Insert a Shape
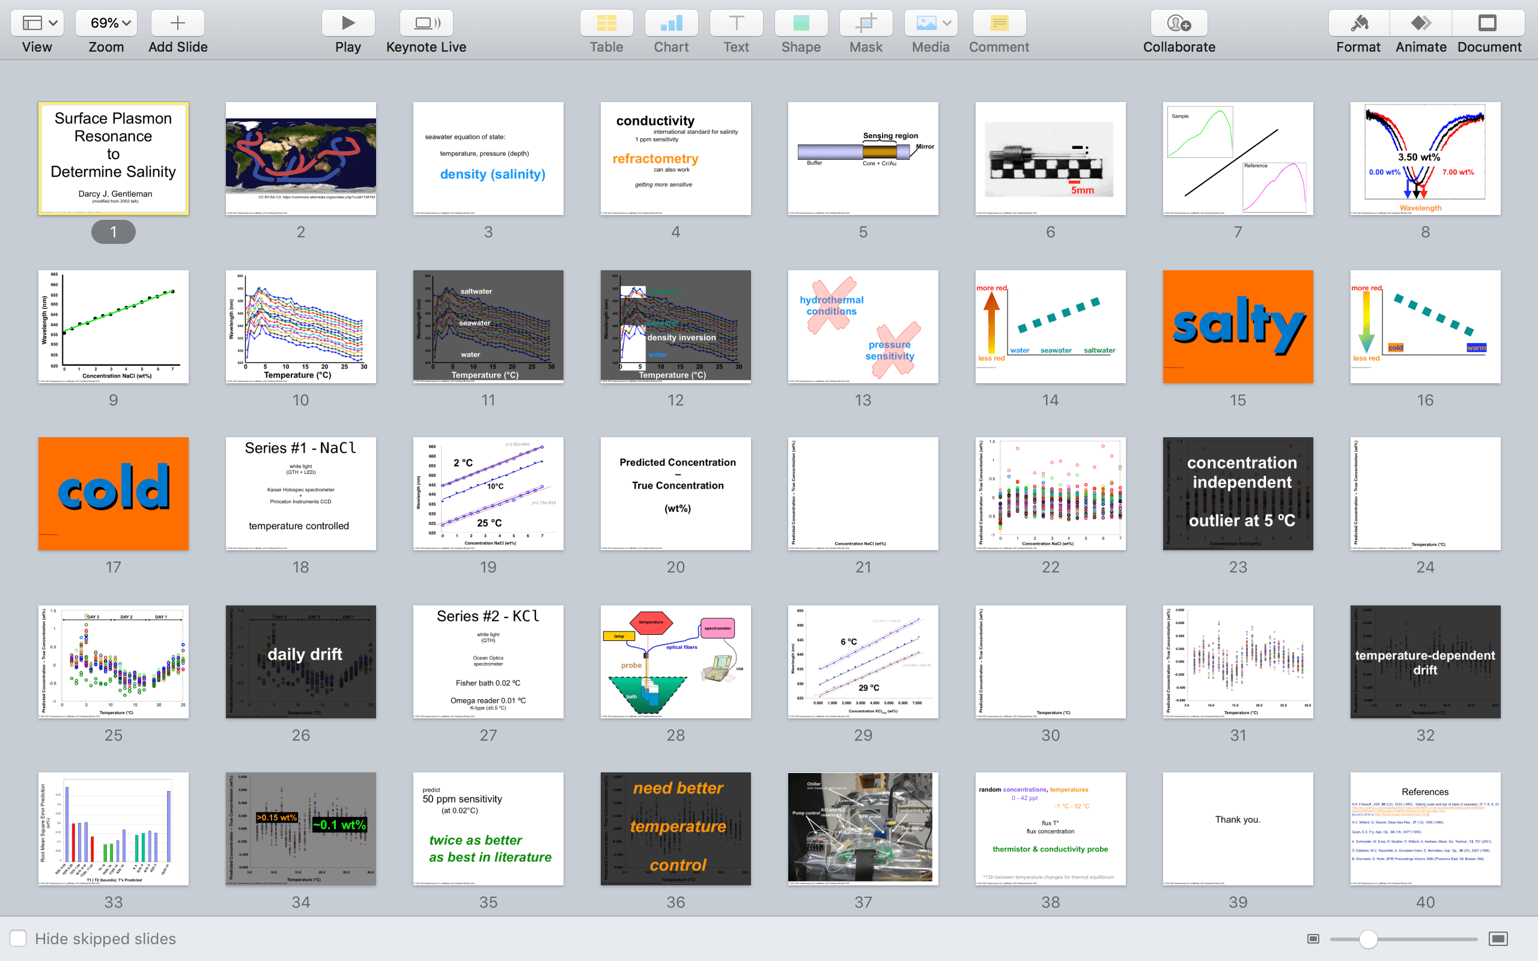1538x961 pixels. pyautogui.click(x=801, y=23)
